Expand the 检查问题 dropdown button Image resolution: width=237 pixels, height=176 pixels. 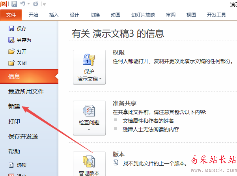89,118
